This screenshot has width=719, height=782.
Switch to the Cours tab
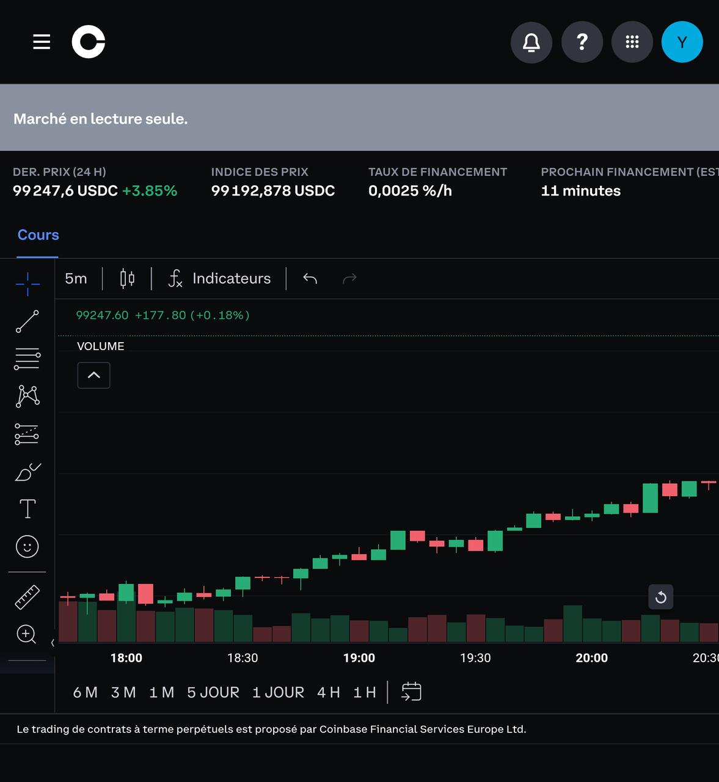37,235
